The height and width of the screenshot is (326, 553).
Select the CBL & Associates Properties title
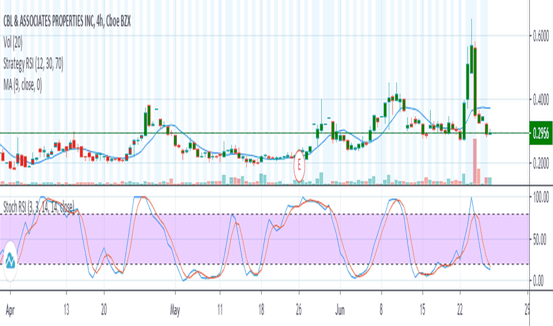coord(67,22)
